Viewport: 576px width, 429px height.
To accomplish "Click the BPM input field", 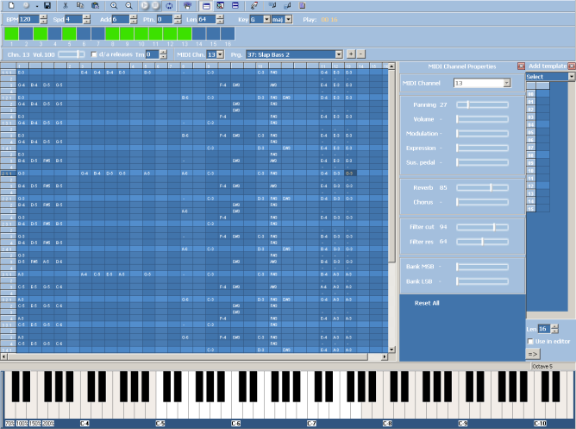I will tap(26, 18).
